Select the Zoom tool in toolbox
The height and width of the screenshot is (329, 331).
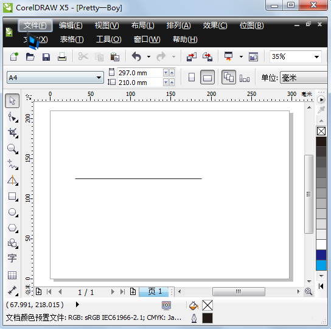(12, 149)
